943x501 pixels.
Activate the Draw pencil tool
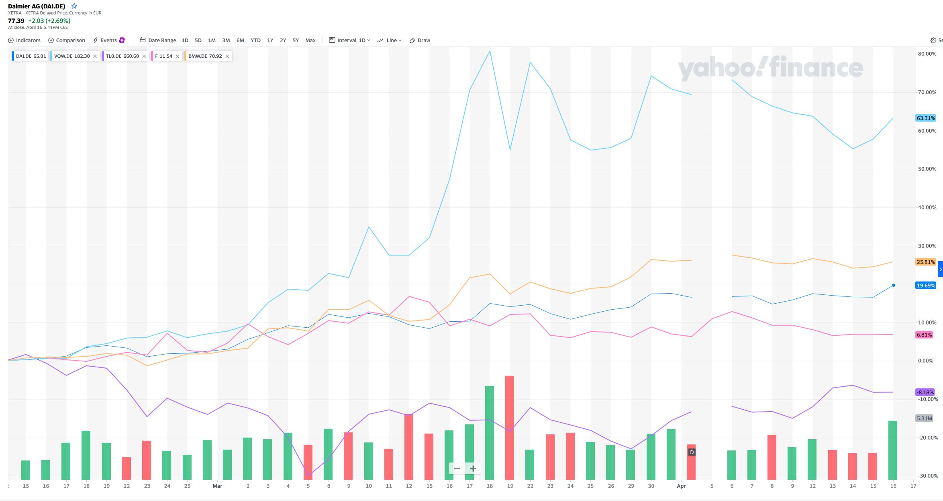pyautogui.click(x=420, y=40)
